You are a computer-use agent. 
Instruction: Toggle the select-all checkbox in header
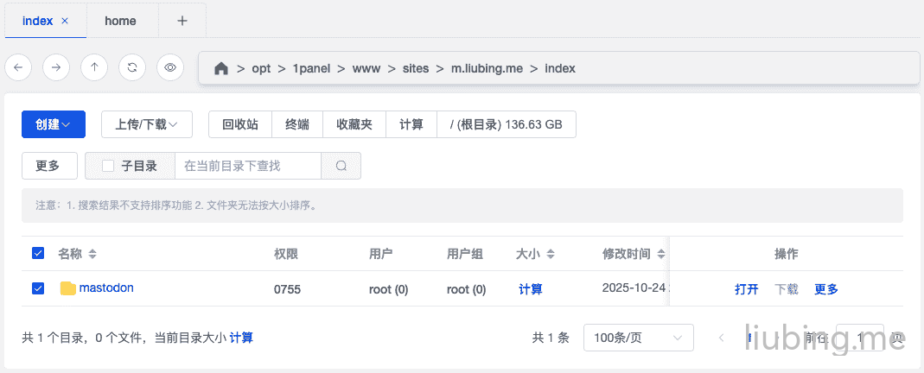(x=38, y=253)
